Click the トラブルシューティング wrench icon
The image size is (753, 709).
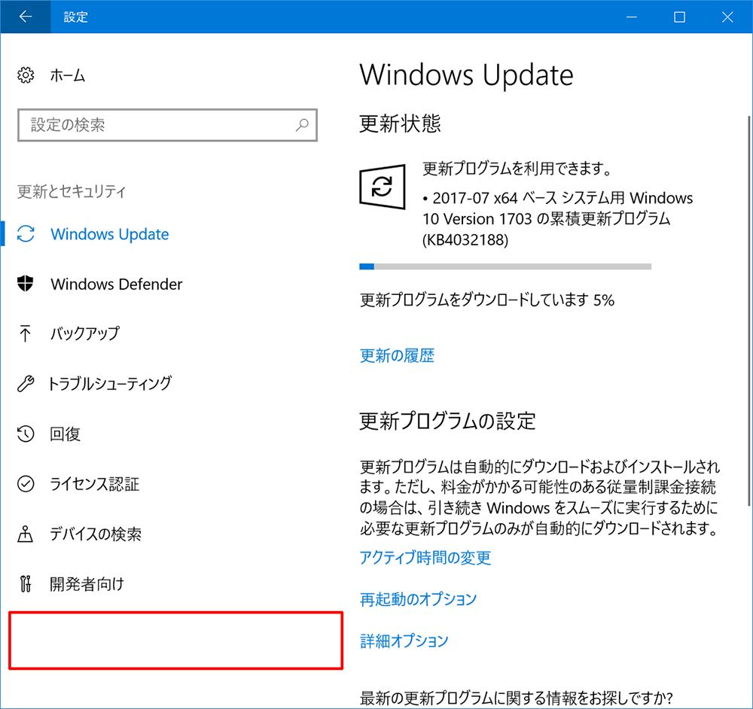[26, 384]
